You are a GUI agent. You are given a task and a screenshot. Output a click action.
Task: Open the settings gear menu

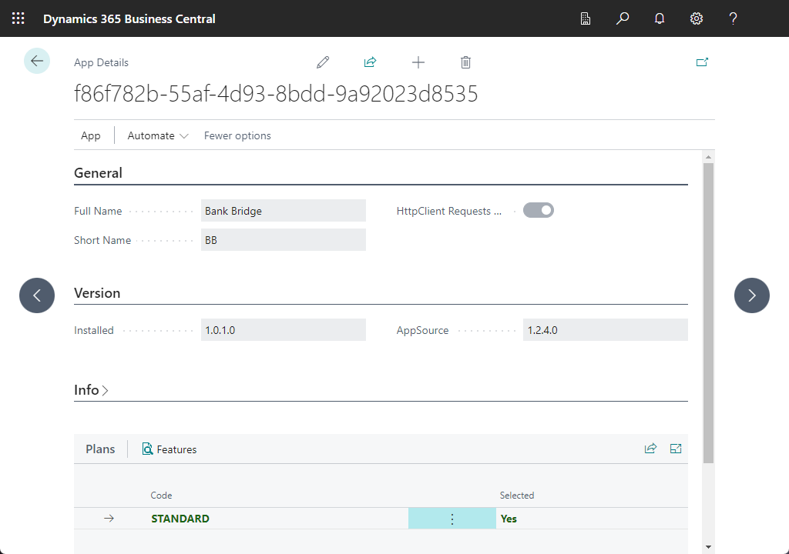pos(697,18)
